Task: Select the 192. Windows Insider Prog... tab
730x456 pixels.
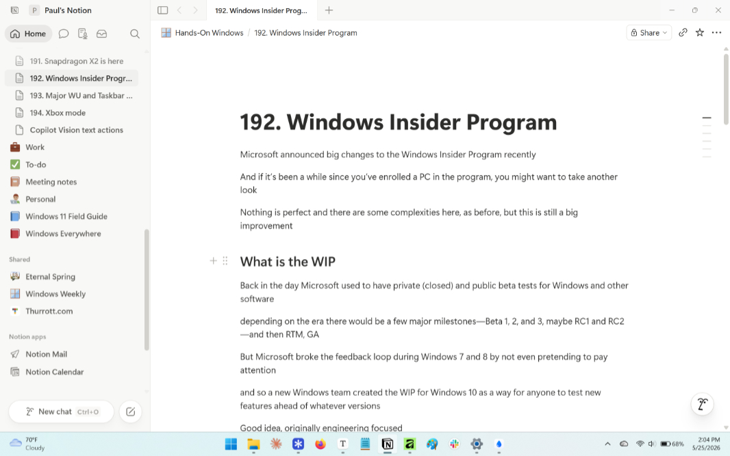Action: coord(261,10)
